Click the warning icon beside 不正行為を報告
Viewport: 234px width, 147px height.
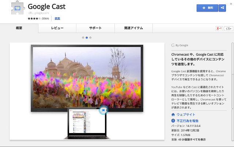[x=173, y=120]
